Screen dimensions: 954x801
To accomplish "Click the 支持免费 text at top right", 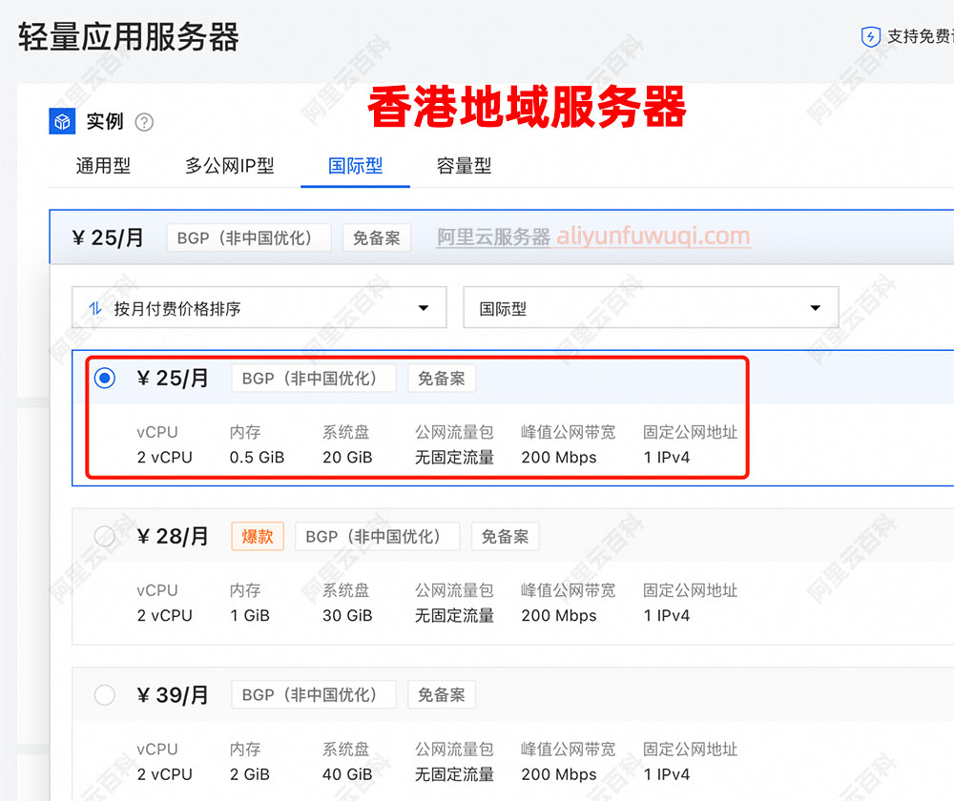I will point(920,36).
